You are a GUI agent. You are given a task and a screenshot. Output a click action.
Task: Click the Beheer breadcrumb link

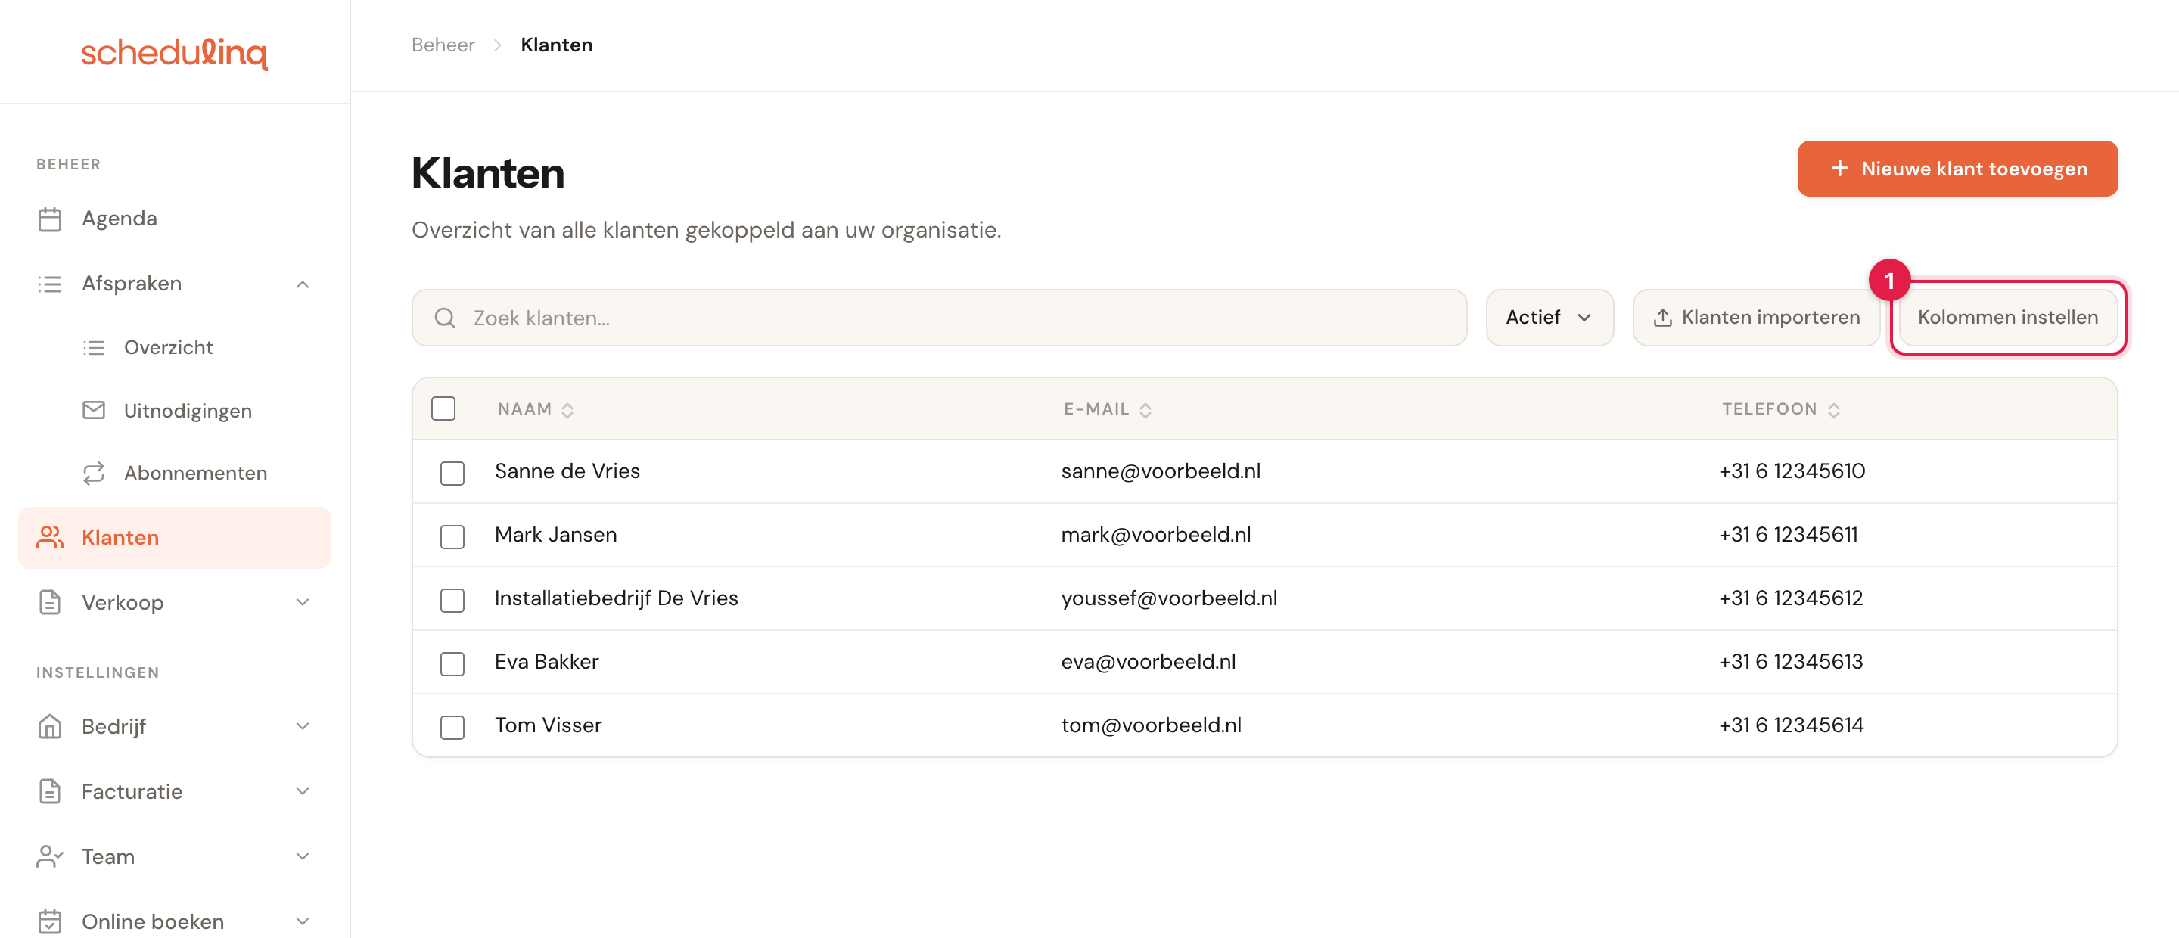point(443,45)
